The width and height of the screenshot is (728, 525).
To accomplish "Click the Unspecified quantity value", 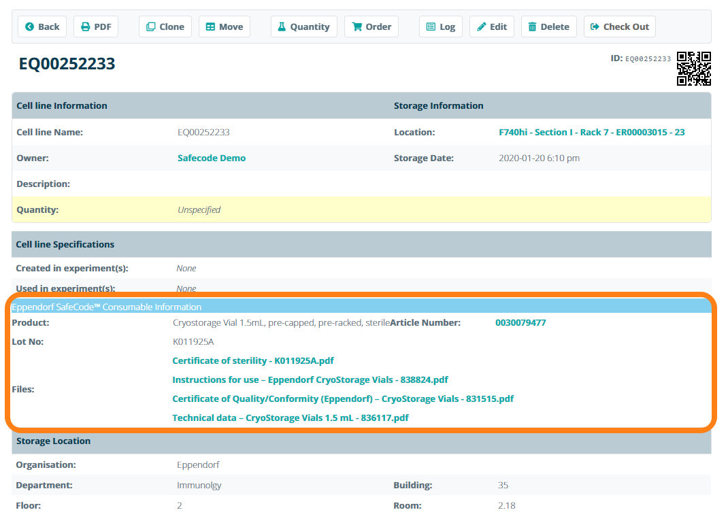I will click(x=199, y=209).
